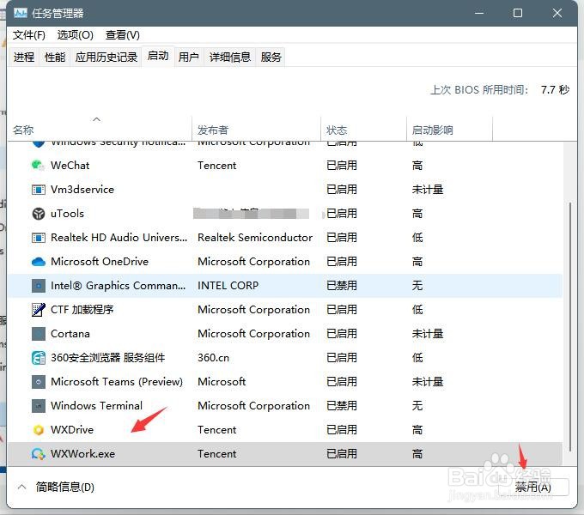Click the 上次 BIOS 所用时间 label
Screen dimensions: 584x515
click(x=479, y=89)
